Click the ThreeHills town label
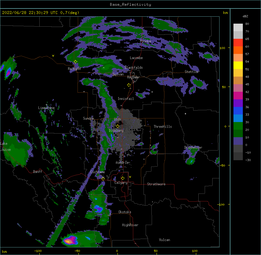 tap(163, 127)
